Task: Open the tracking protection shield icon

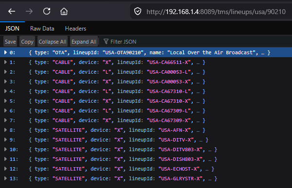Action: (x=138, y=12)
